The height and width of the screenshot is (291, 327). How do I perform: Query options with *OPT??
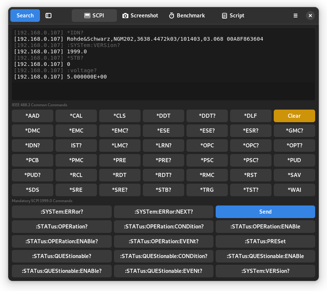pyautogui.click(x=294, y=145)
